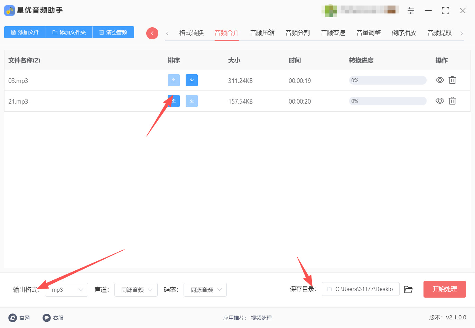The height and width of the screenshot is (328, 475).
Task: Switch to the 音频提取 tab
Action: [x=439, y=33]
